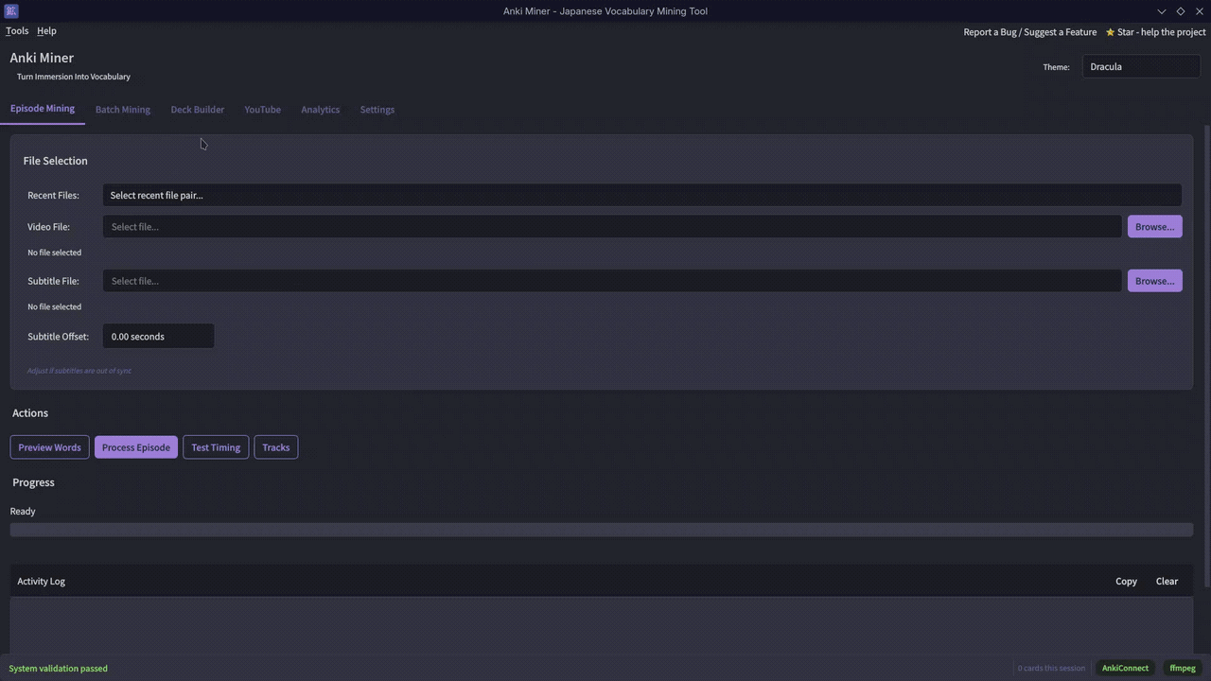Minimize the window using the chevron icon
This screenshot has width=1211, height=681.
coord(1162,11)
